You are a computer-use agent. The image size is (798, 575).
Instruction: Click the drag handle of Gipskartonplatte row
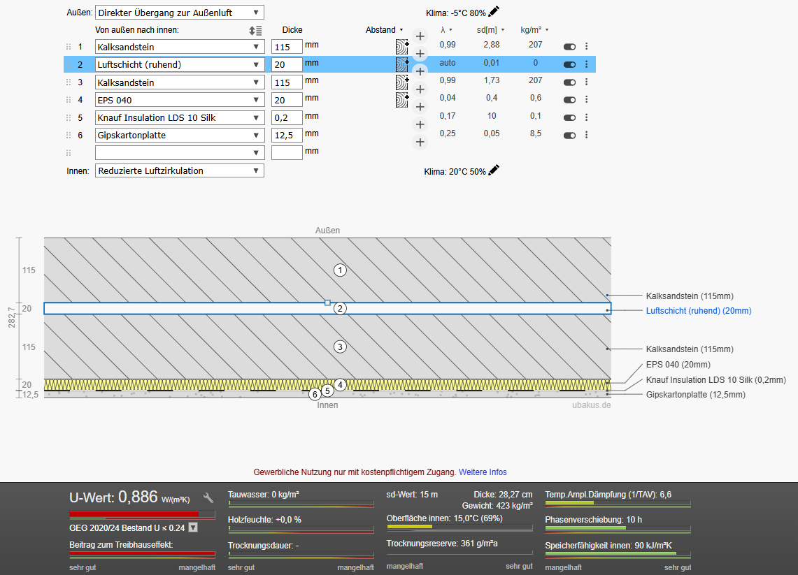pyautogui.click(x=69, y=136)
